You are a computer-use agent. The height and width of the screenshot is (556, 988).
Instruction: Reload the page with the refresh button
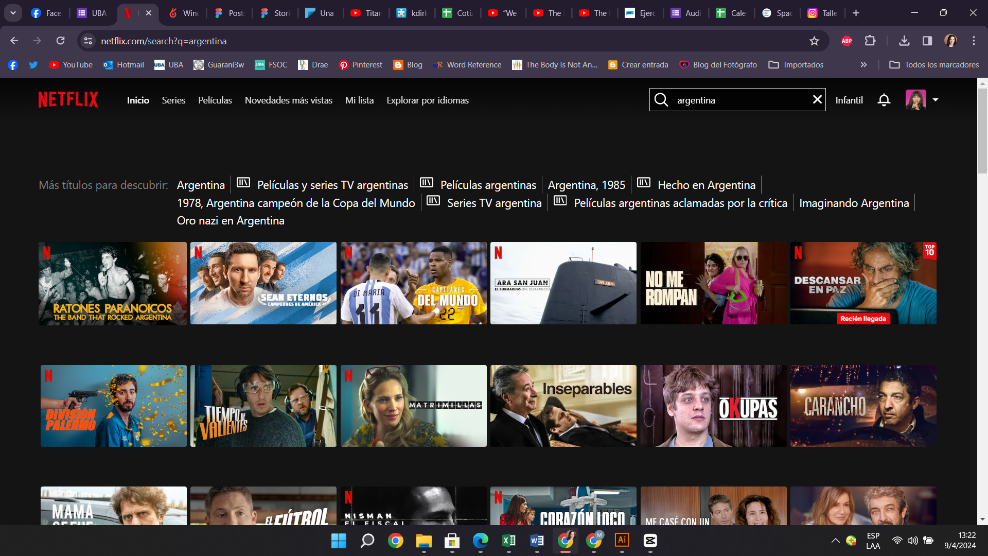click(x=60, y=41)
